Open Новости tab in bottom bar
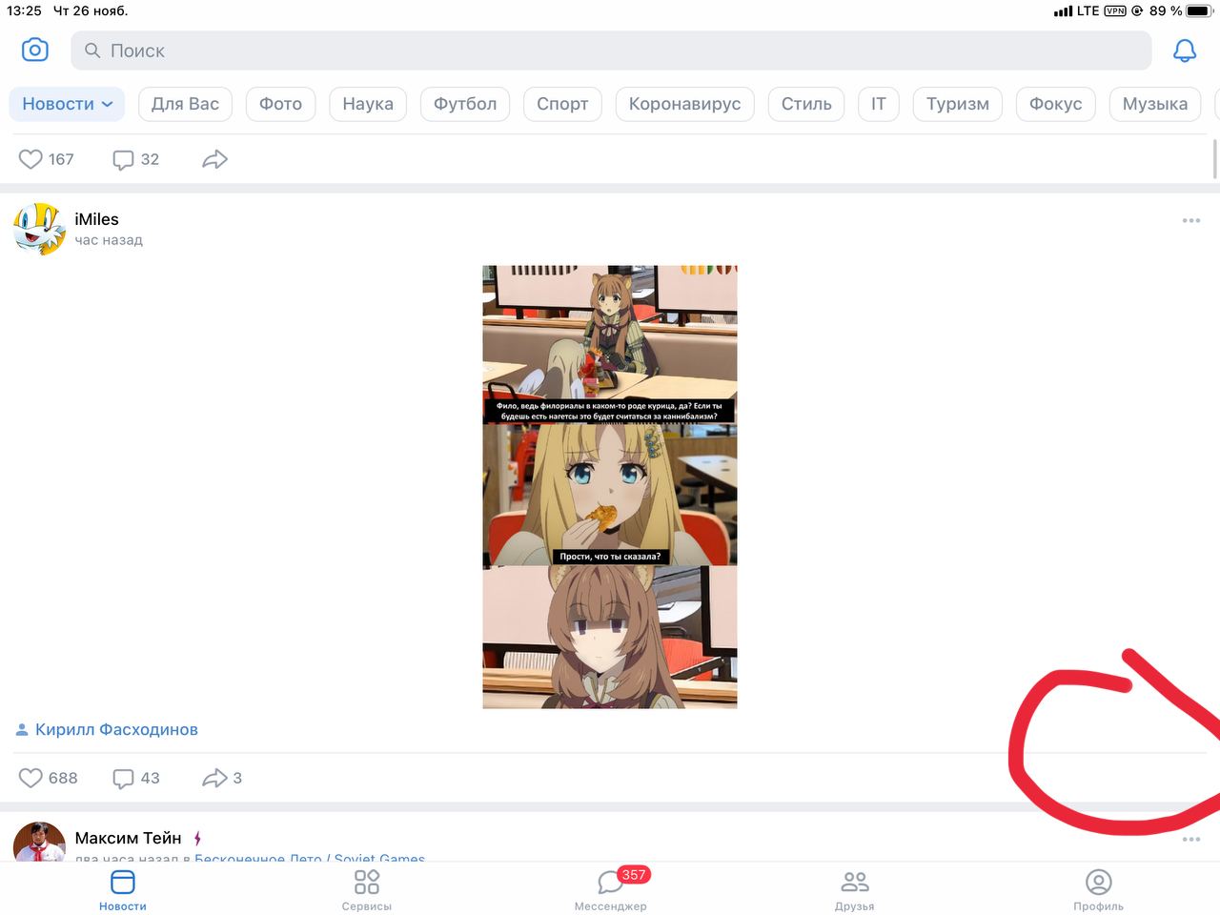Viewport: 1220px width, 915px height. 123,889
